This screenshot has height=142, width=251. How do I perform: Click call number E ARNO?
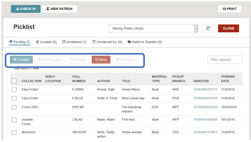(78, 89)
